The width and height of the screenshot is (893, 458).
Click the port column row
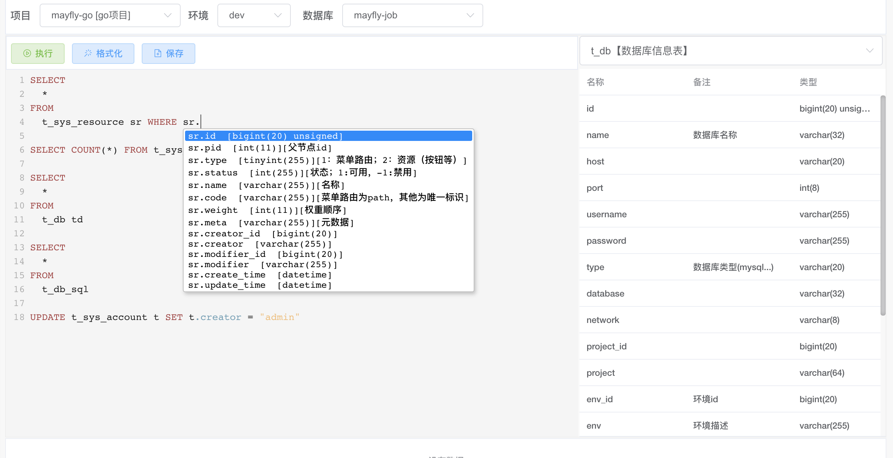pos(730,188)
